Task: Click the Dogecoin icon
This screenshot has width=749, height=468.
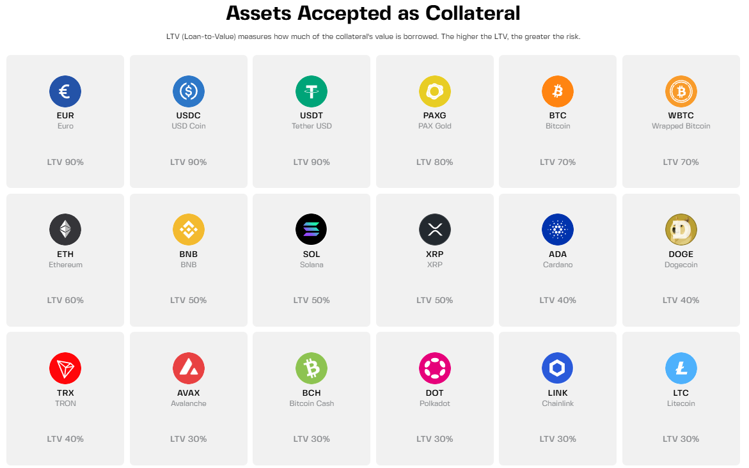Action: pyautogui.click(x=681, y=230)
